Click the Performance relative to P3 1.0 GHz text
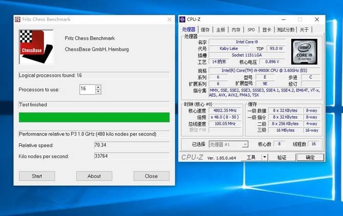This screenshot has height=216, width=343. click(88, 134)
